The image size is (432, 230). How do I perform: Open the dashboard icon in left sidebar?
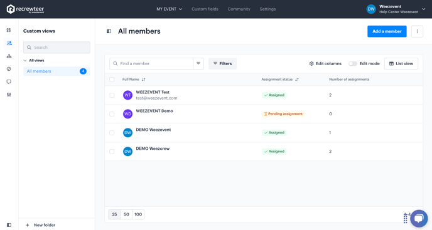[9, 30]
